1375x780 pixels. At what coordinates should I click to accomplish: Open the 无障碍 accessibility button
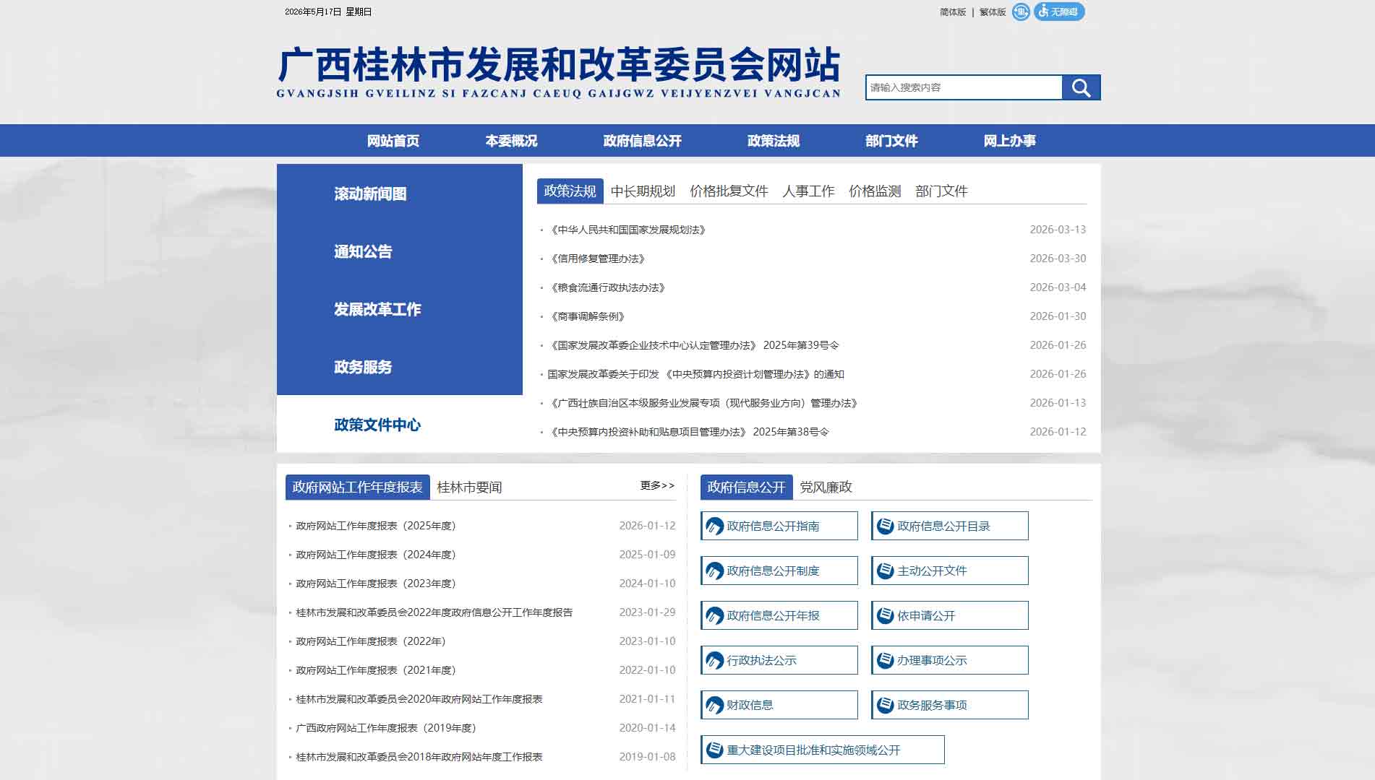pos(1059,12)
